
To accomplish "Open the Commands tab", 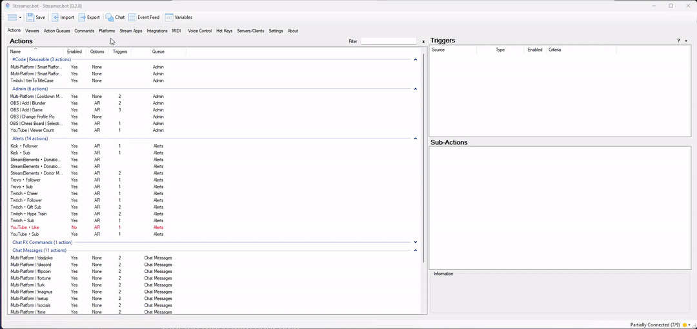I will 84,31.
